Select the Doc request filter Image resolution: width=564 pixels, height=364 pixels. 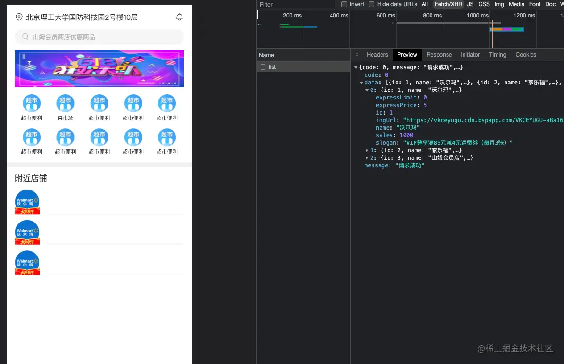click(550, 4)
